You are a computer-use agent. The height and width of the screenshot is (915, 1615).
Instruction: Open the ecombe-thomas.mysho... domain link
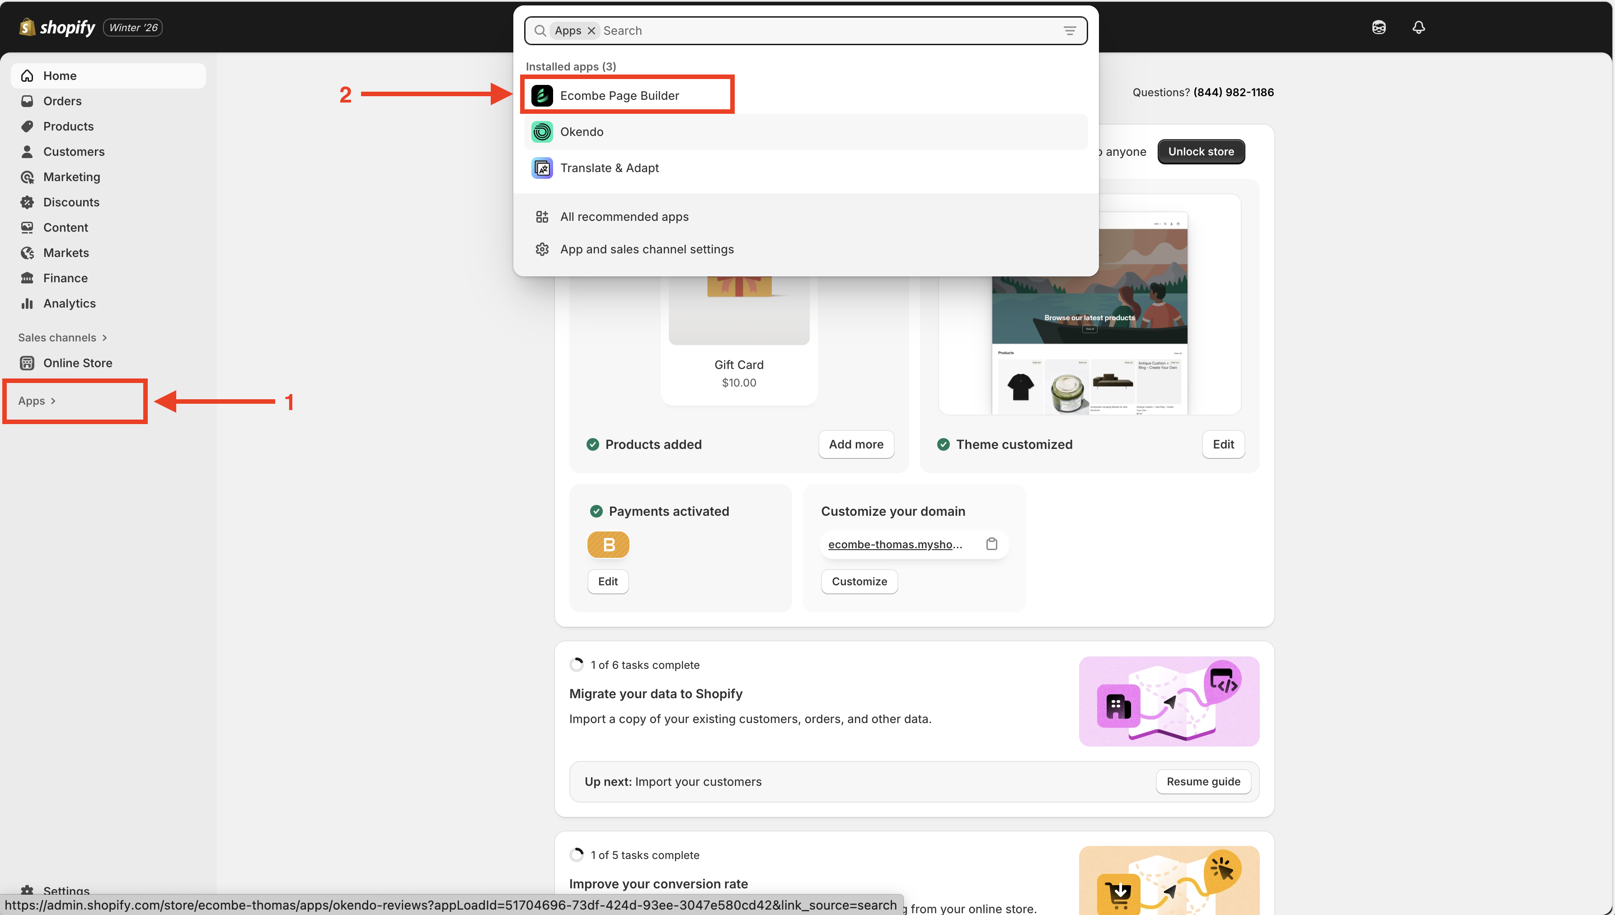point(895,544)
